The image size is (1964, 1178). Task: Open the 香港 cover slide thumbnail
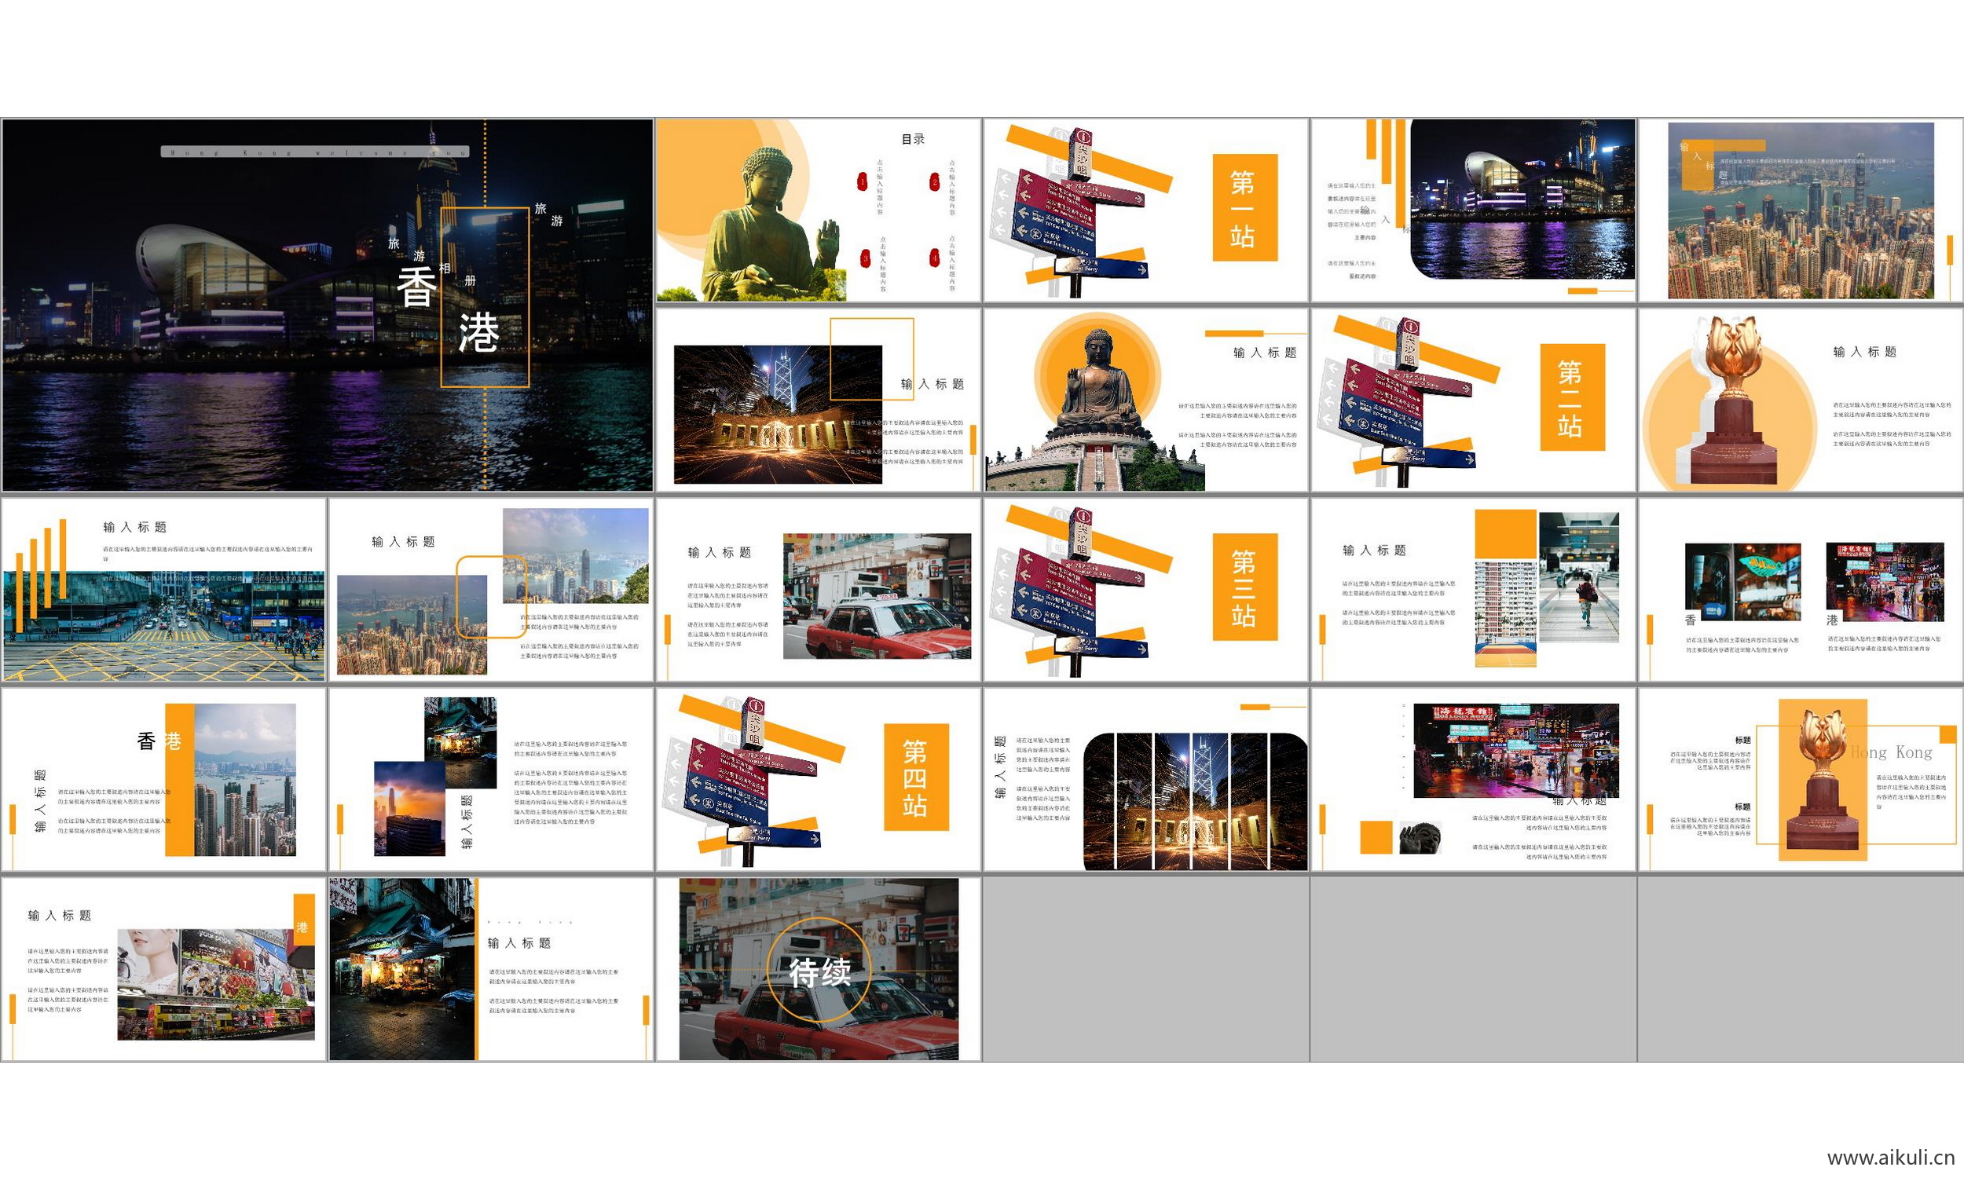[327, 305]
